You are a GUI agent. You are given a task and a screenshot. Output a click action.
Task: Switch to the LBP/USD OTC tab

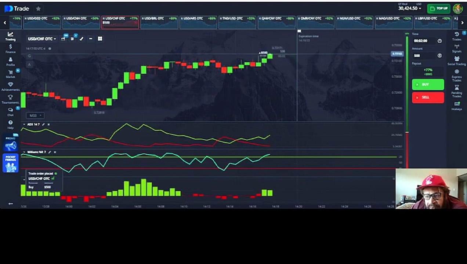point(433,22)
